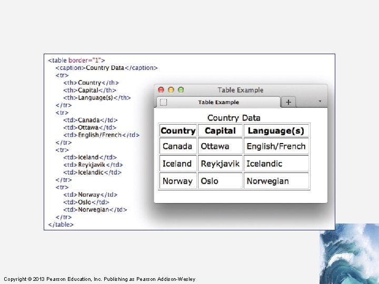Click the Oslo table cell
The image size is (379, 284).
tap(220, 181)
